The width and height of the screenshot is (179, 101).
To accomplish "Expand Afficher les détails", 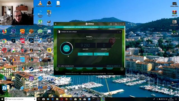I will [x=113, y=66].
